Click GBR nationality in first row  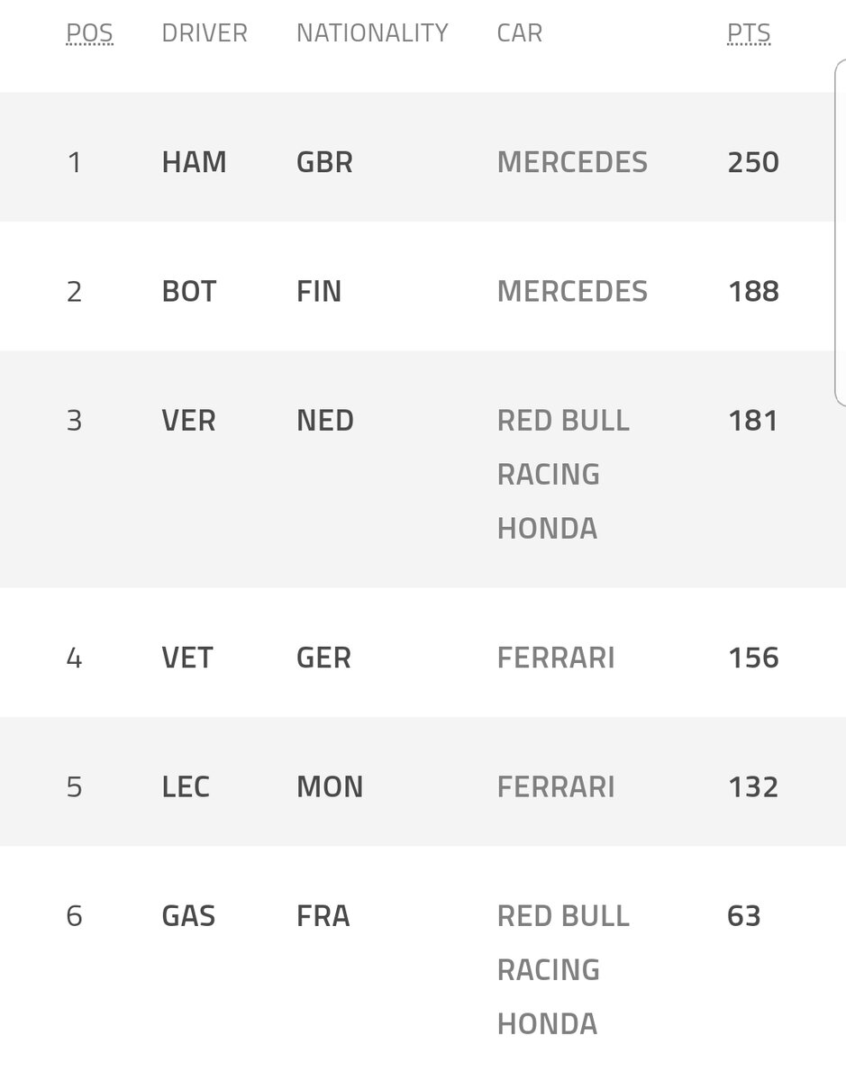324,162
